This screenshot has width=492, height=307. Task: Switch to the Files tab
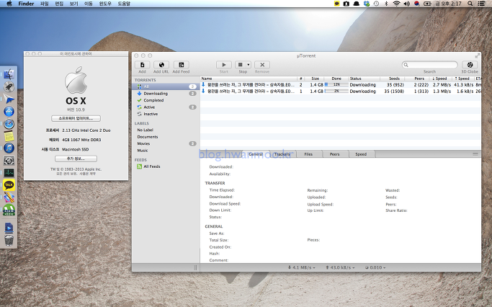[x=308, y=154]
